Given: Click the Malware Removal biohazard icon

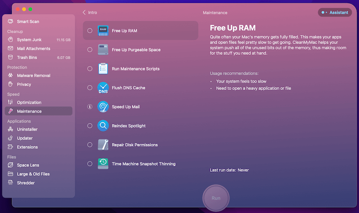Looking at the screenshot, I should click(x=10, y=75).
